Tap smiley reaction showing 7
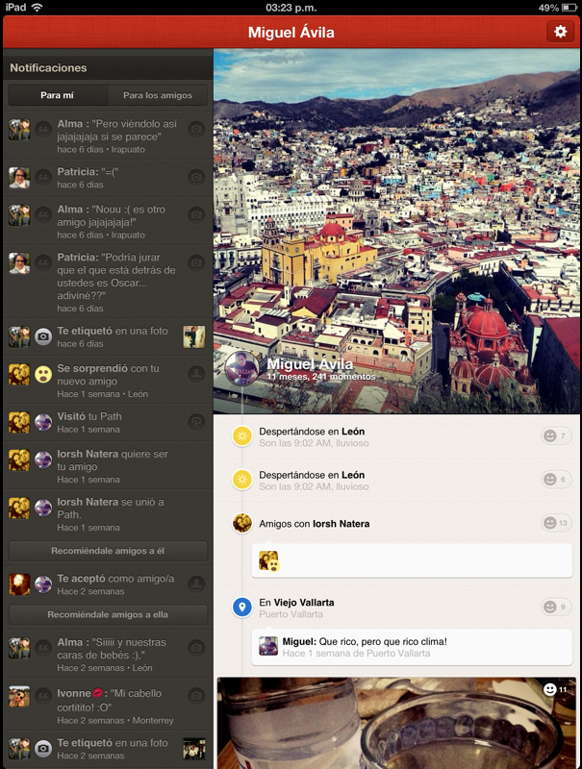Image resolution: width=582 pixels, height=769 pixels. tap(556, 435)
